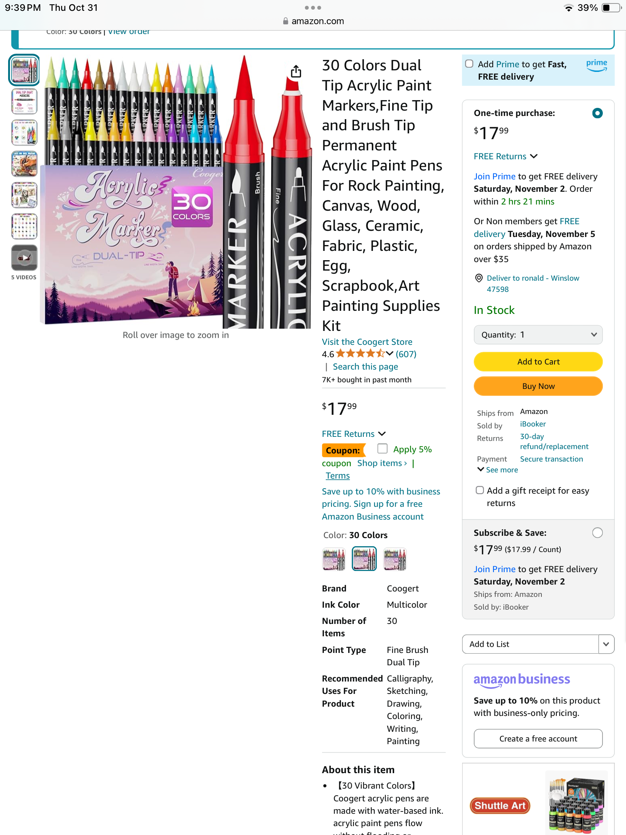Choose the third color option swatch
The image size is (626, 835).
pos(395,559)
